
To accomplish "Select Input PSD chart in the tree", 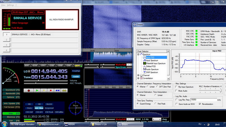I will point(150,57).
